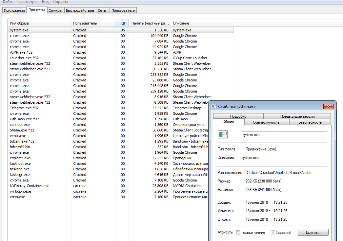Toggle the 'Только чтение' checkbox
Screen dimensions: 343x241
238,232
